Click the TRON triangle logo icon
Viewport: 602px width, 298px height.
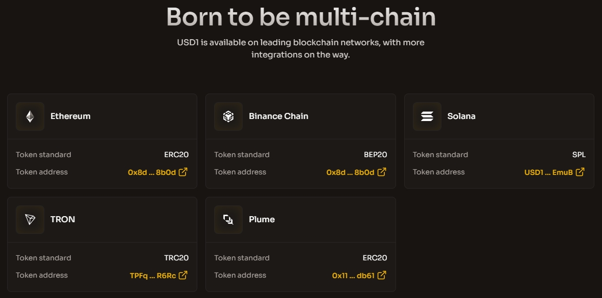[30, 220]
